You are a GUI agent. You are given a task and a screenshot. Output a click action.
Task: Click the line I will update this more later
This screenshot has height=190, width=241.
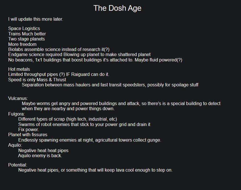(36, 19)
